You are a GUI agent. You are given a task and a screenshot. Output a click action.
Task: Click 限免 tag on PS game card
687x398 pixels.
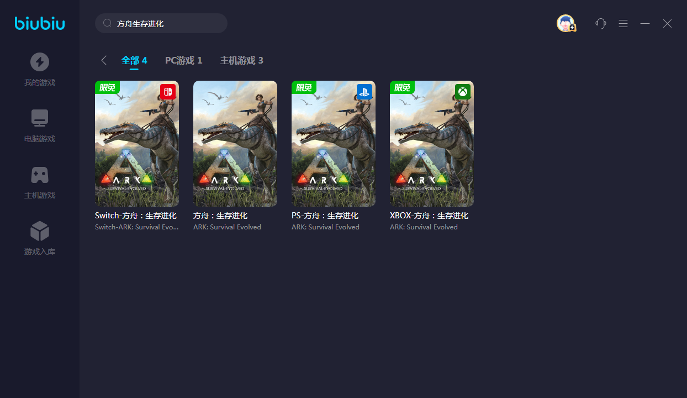[x=304, y=87]
